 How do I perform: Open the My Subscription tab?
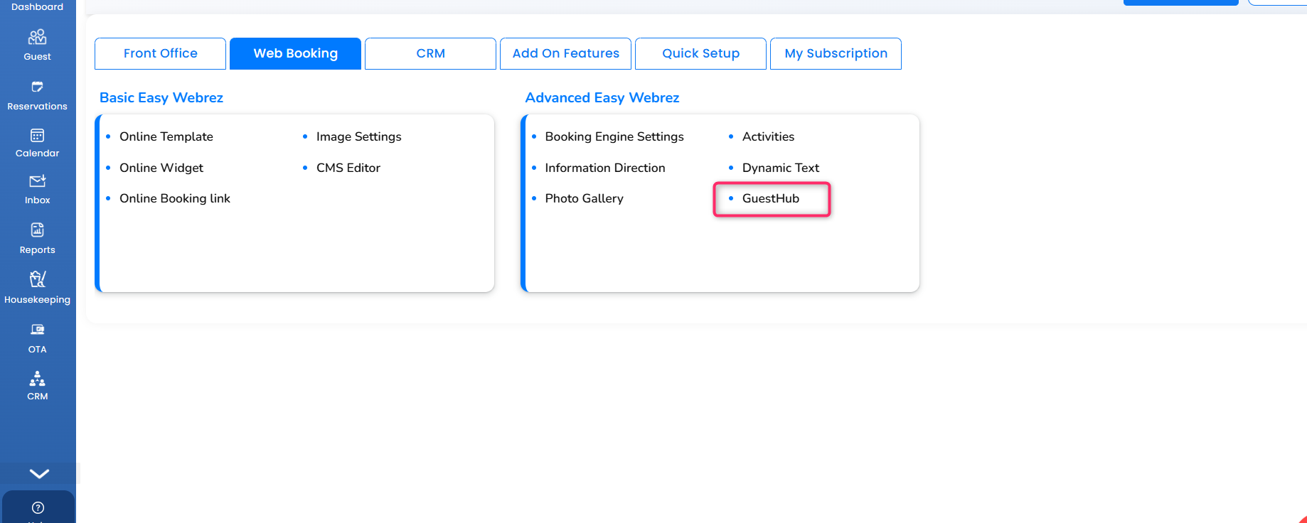[836, 53]
